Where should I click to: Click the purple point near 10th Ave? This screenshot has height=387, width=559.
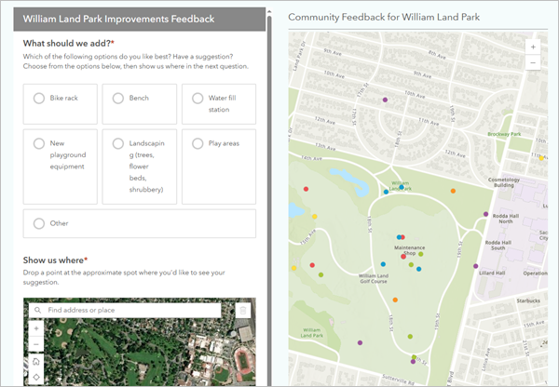coord(385,100)
